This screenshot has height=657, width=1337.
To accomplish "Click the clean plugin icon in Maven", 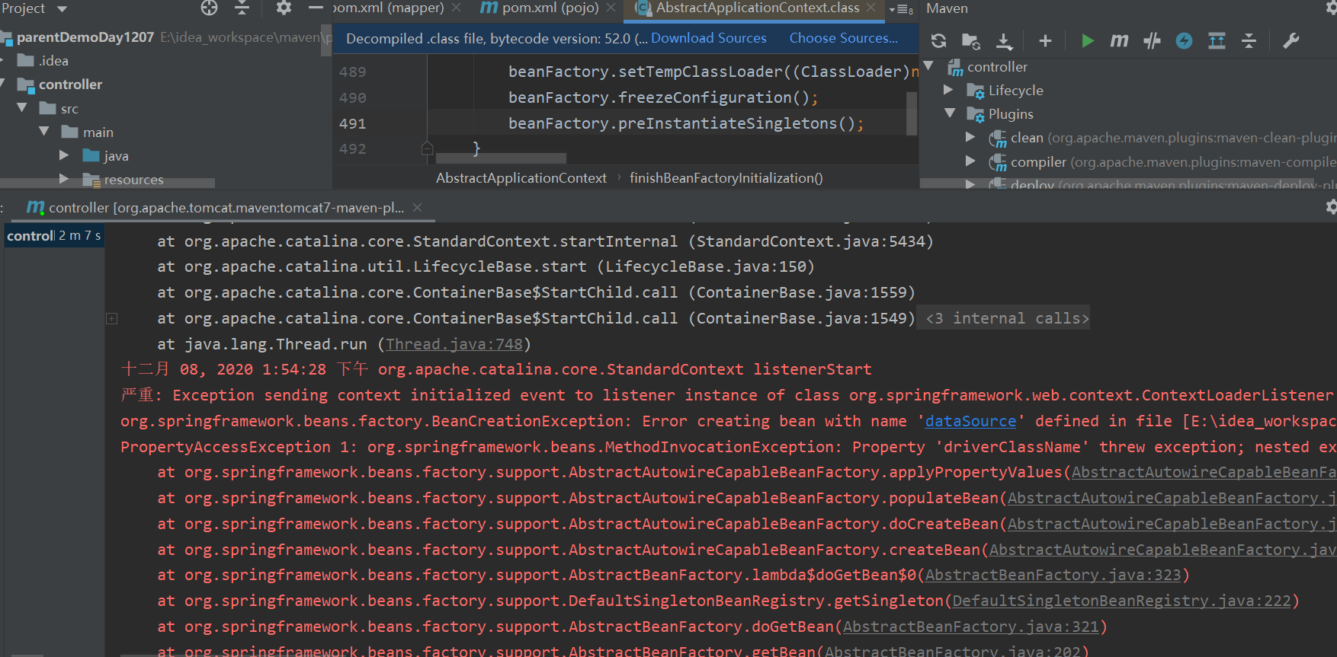I will point(997,139).
